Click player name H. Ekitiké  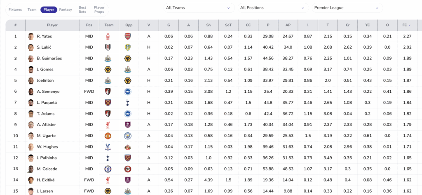45,180
